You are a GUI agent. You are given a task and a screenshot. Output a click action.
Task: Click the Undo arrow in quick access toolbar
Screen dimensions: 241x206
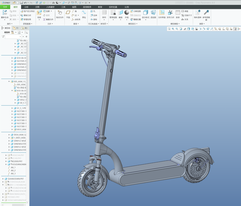25,3
